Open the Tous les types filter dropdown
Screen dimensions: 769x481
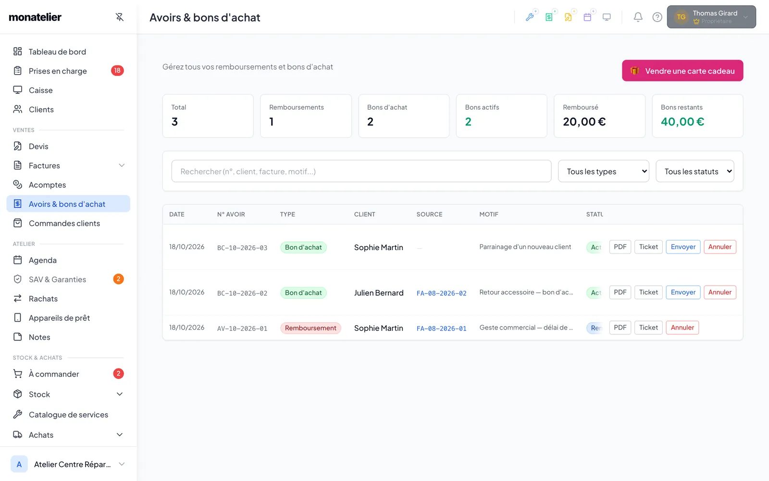[604, 171]
